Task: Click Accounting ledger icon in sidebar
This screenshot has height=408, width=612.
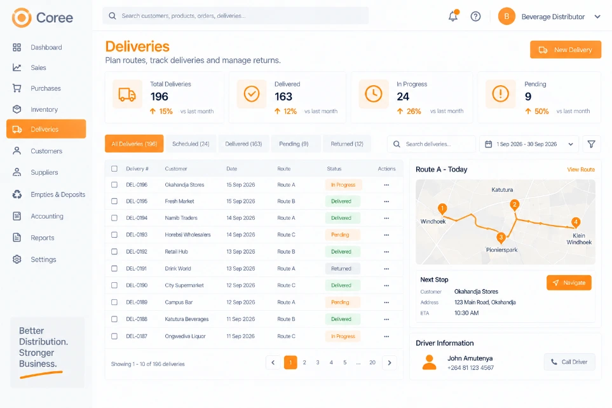Action: [x=17, y=216]
